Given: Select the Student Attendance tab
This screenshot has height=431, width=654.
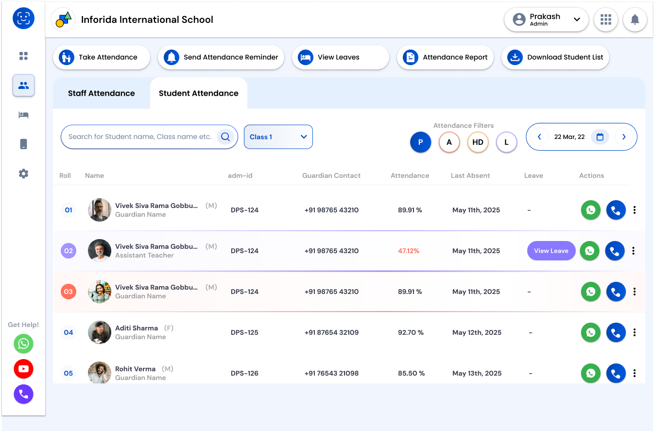Looking at the screenshot, I should point(198,93).
